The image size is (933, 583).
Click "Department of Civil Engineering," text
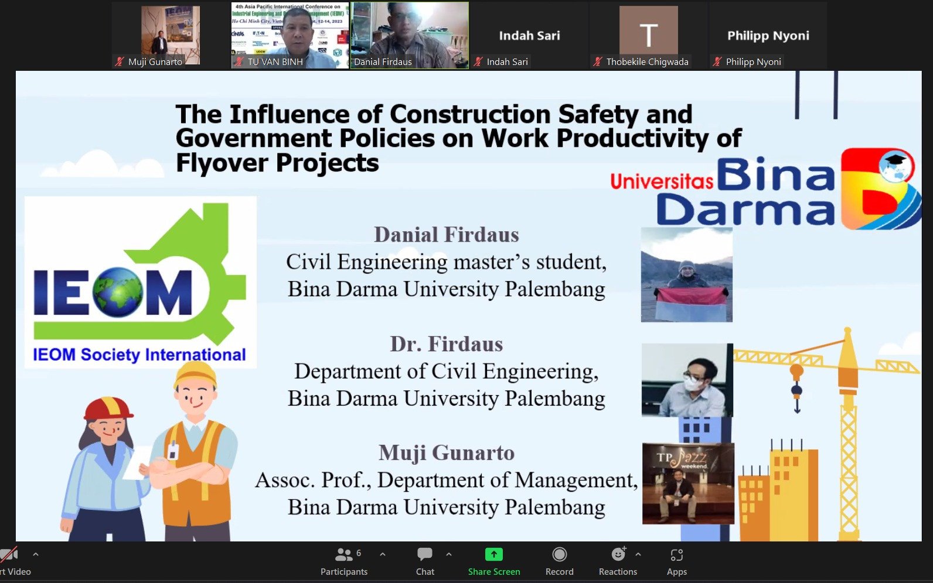pos(447,372)
